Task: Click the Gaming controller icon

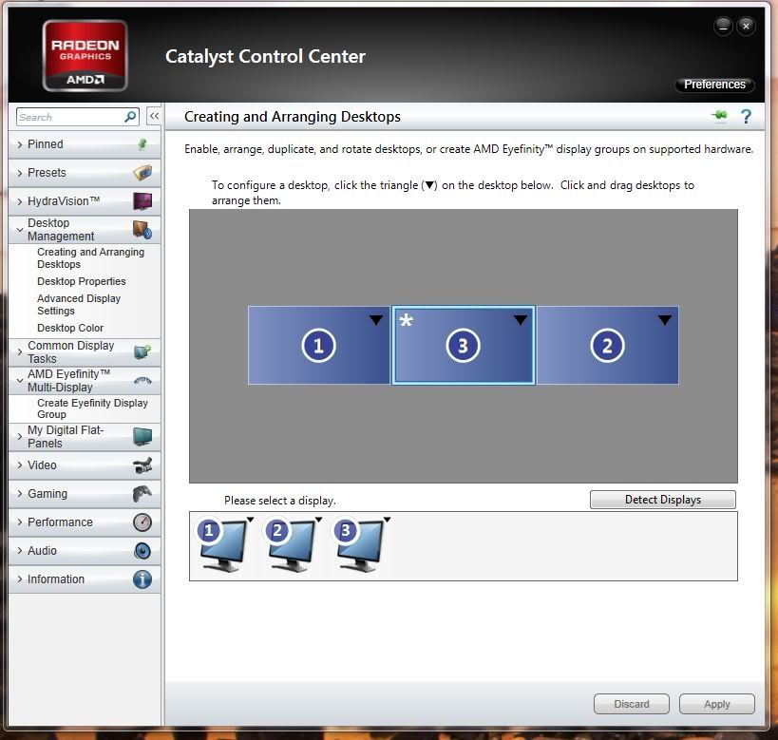Action: [x=142, y=494]
